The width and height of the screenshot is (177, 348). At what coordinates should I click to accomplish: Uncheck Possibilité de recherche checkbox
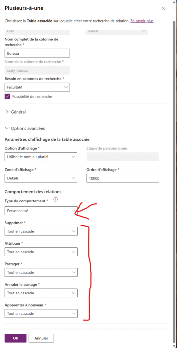coord(7,97)
